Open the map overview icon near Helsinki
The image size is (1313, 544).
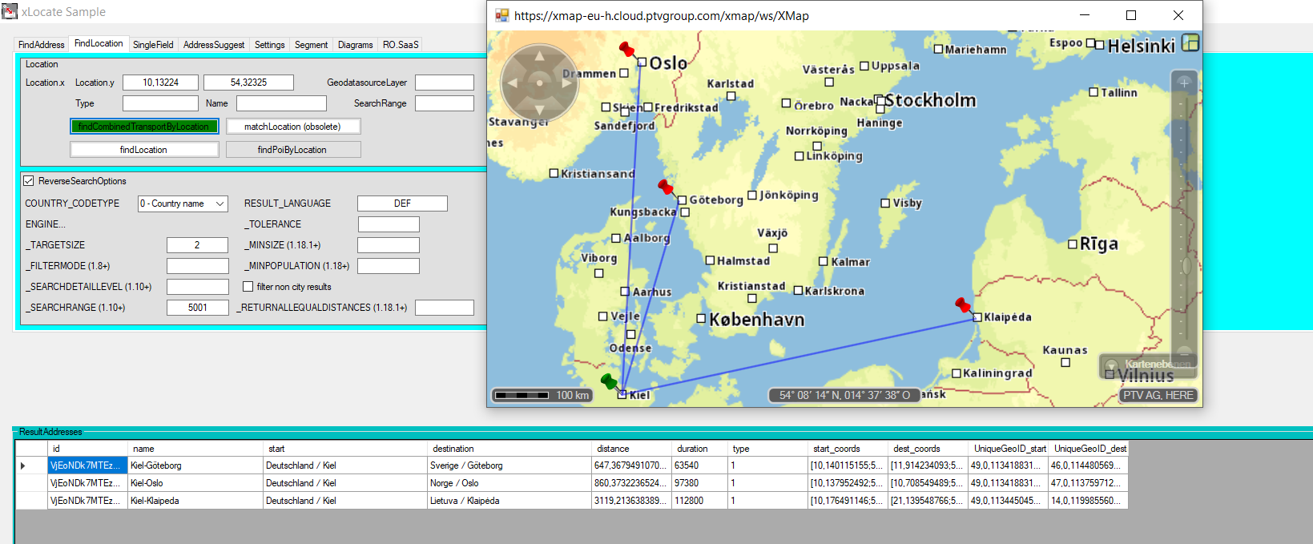pos(1190,43)
